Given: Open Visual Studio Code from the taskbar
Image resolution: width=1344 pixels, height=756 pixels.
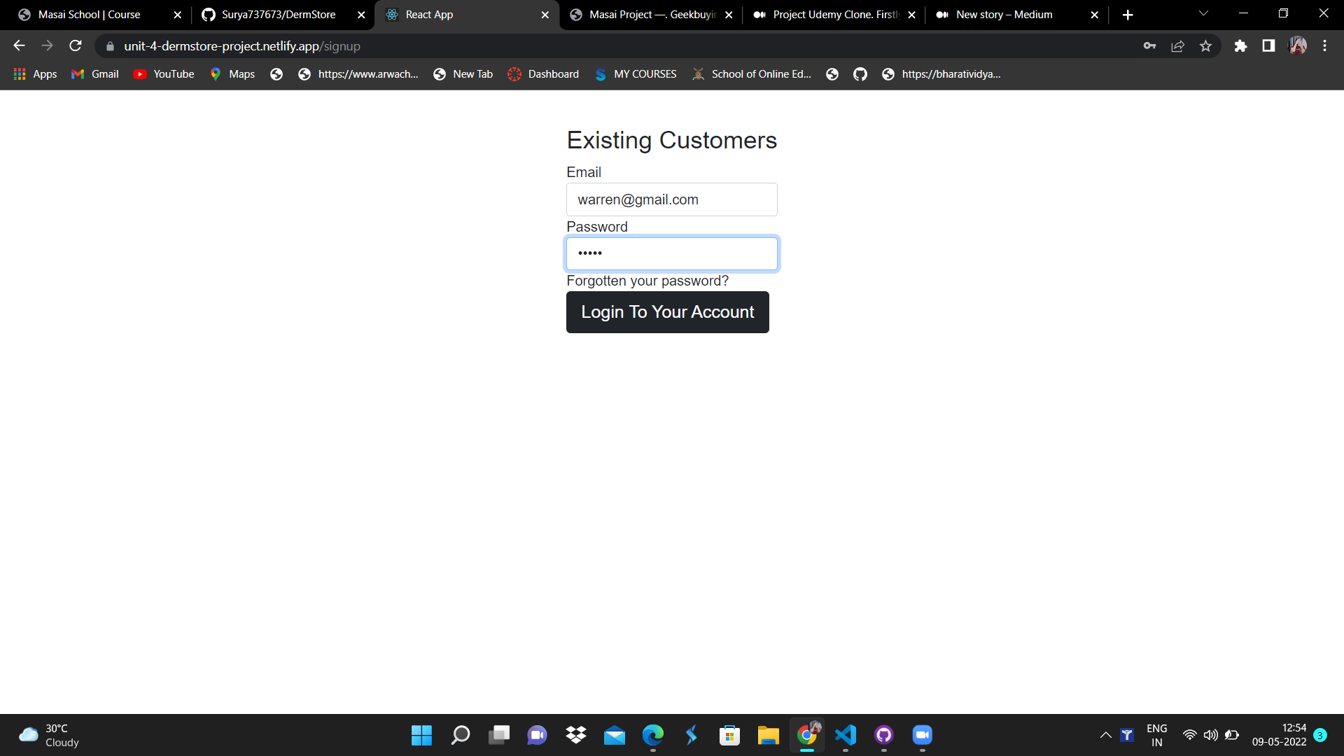Looking at the screenshot, I should [x=846, y=735].
